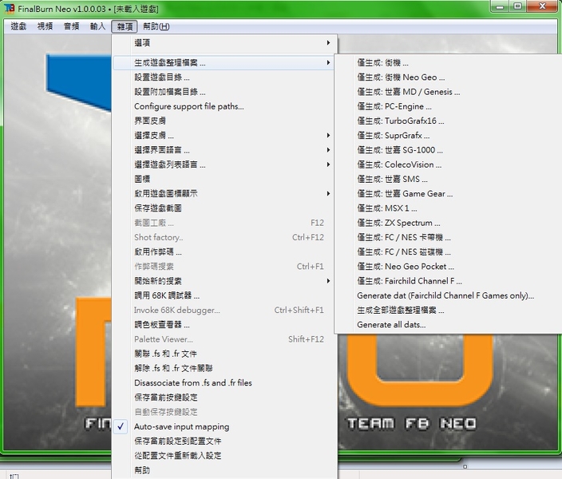This screenshot has width=562, height=479.
Task: Close the open 雜項 menu
Action: 125,26
